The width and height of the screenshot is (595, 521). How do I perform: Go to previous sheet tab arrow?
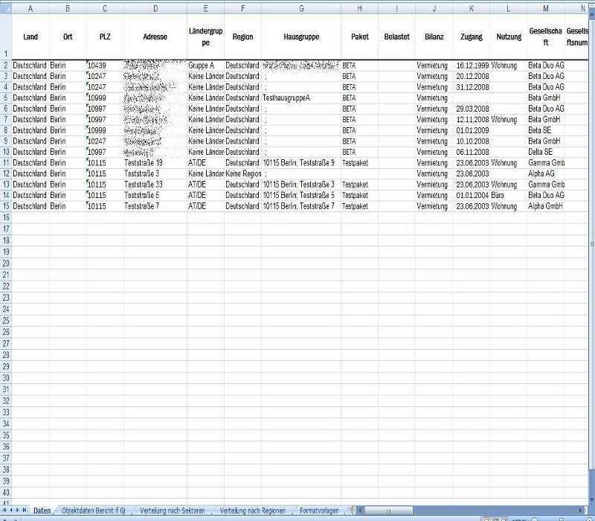point(11,510)
